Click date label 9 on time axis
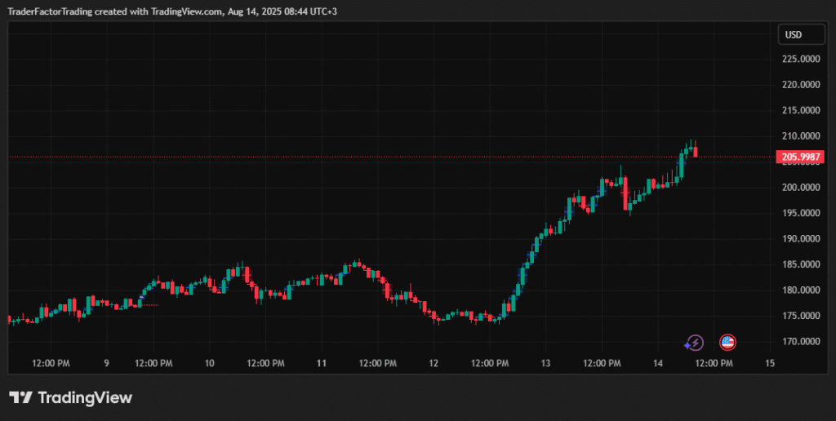The image size is (836, 421). click(107, 363)
